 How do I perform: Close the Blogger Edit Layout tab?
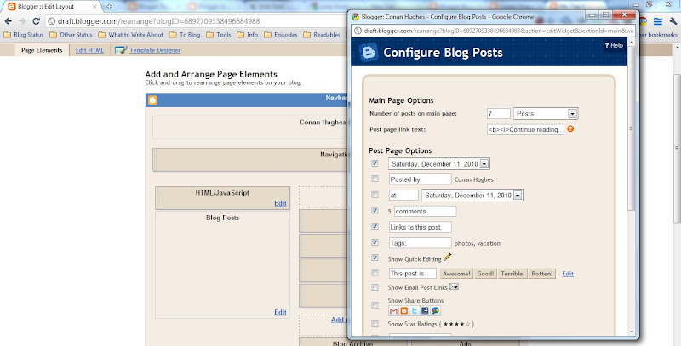(94, 7)
